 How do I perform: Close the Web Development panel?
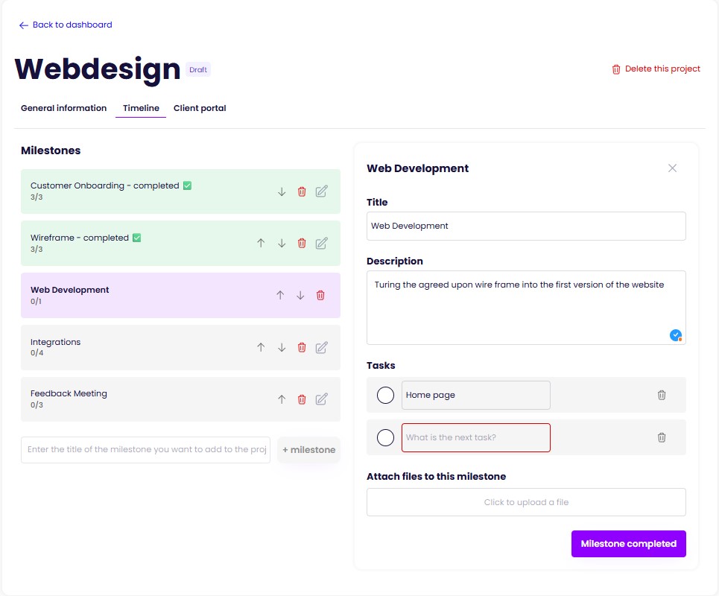pos(672,168)
